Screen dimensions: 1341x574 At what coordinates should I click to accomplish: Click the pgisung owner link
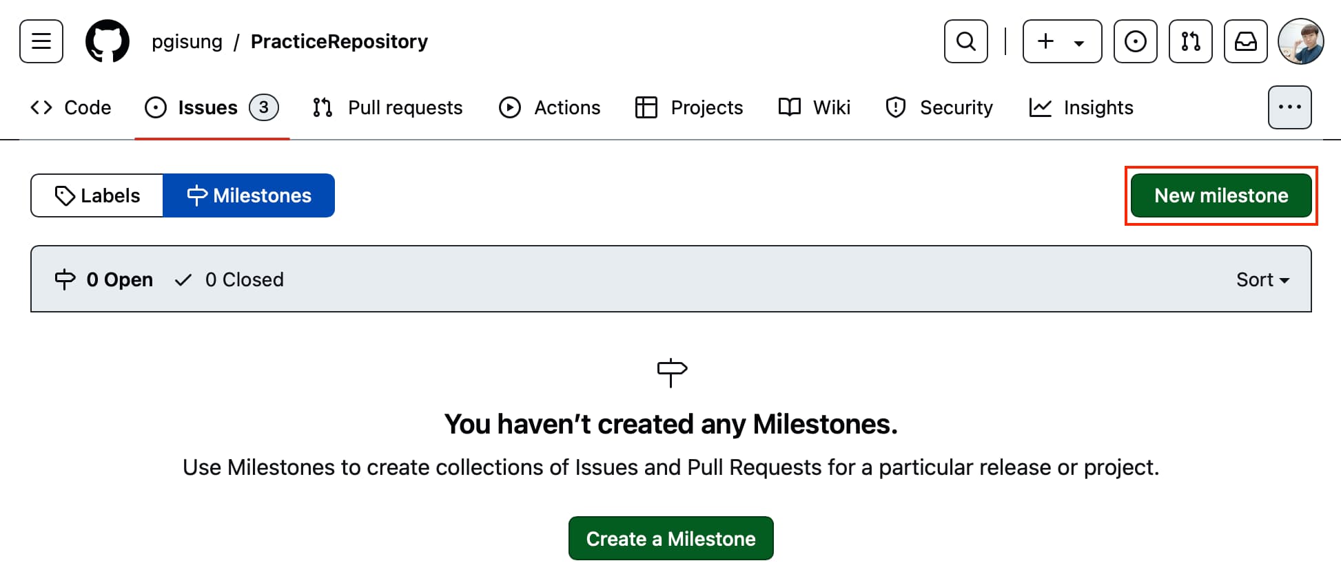tap(187, 42)
